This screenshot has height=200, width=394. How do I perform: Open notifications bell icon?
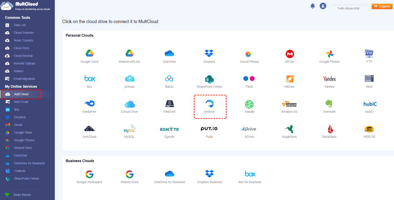point(312,6)
